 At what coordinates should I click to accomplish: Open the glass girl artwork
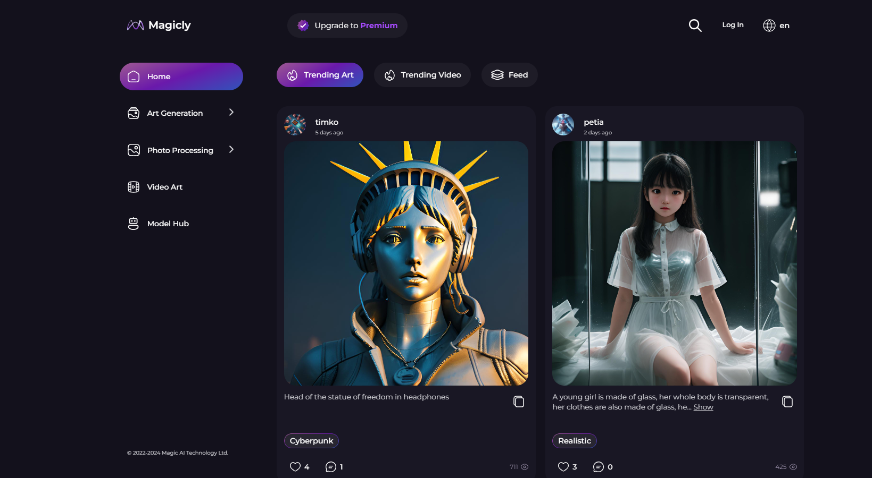coord(675,263)
